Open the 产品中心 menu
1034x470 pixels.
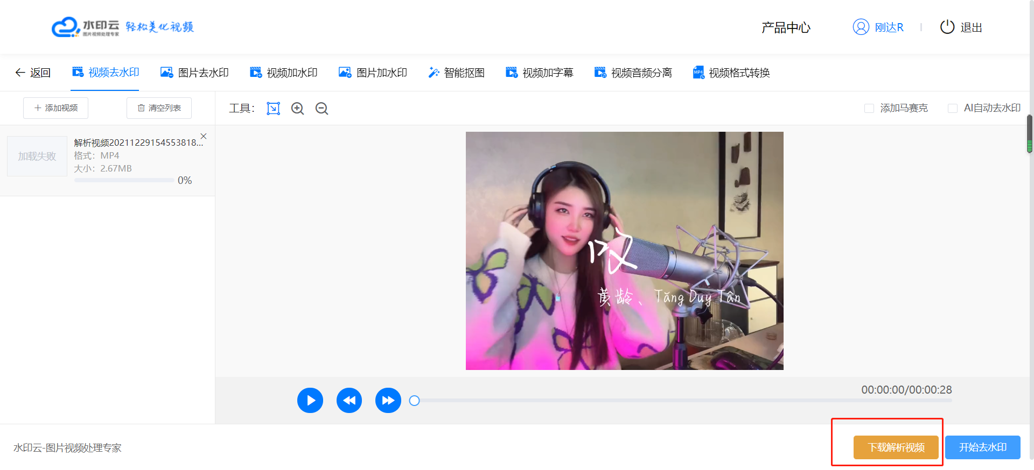(x=786, y=27)
